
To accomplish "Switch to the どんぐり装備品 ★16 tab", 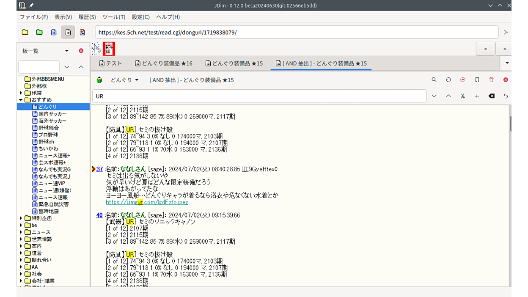I will click(x=164, y=63).
